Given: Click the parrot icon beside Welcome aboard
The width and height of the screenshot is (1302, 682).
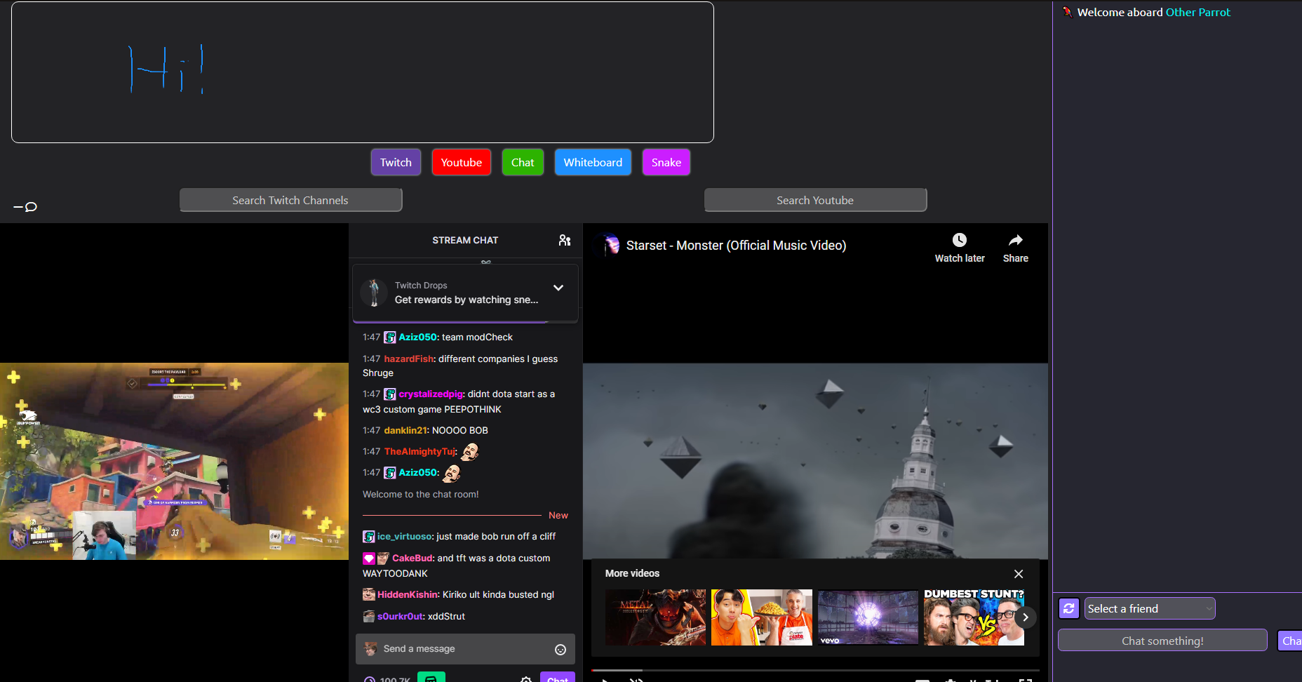Looking at the screenshot, I should pos(1068,12).
